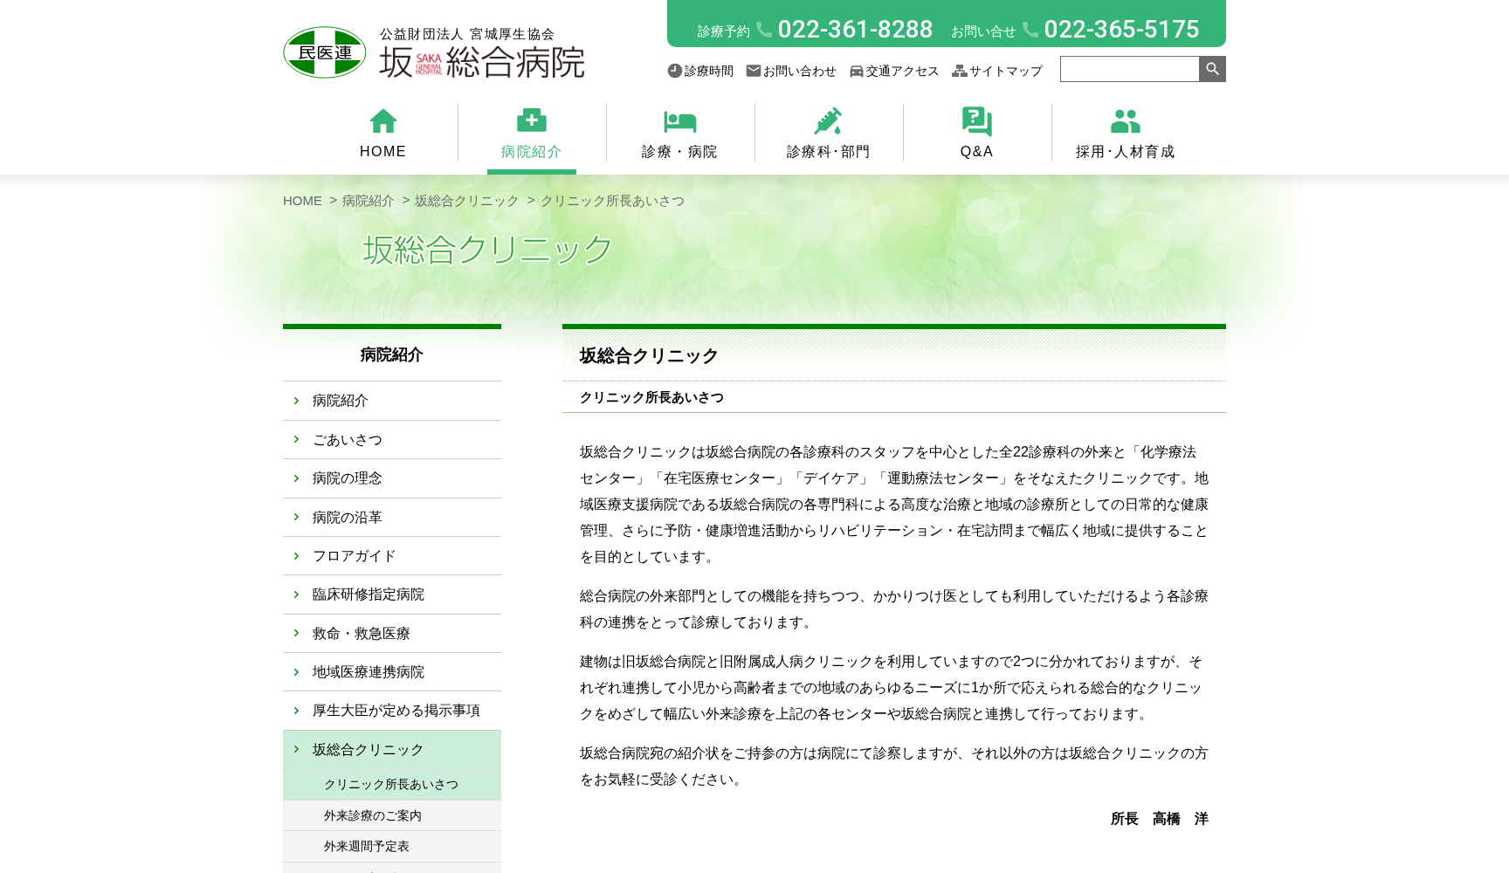Open クリニック所長あいさつ in the sidebar

click(390, 784)
